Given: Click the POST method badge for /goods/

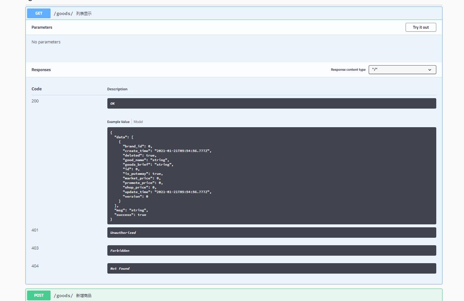Looking at the screenshot, I should click(x=39, y=295).
